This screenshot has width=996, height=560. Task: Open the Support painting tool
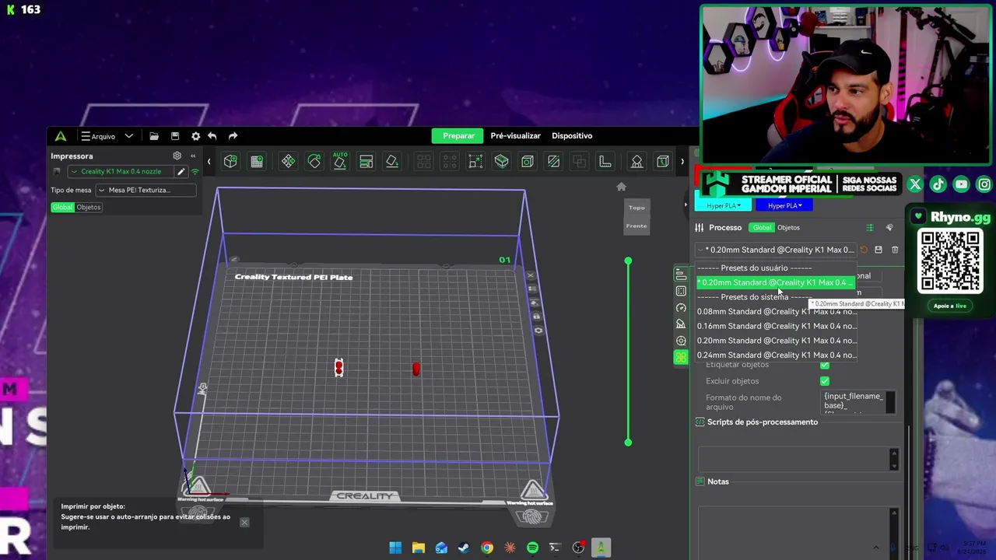pyautogui.click(x=637, y=161)
